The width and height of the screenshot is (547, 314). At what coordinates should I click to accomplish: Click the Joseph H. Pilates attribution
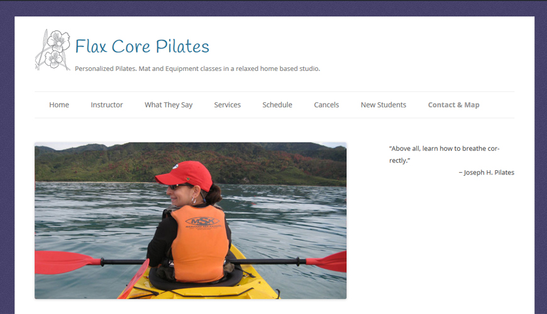click(x=486, y=173)
